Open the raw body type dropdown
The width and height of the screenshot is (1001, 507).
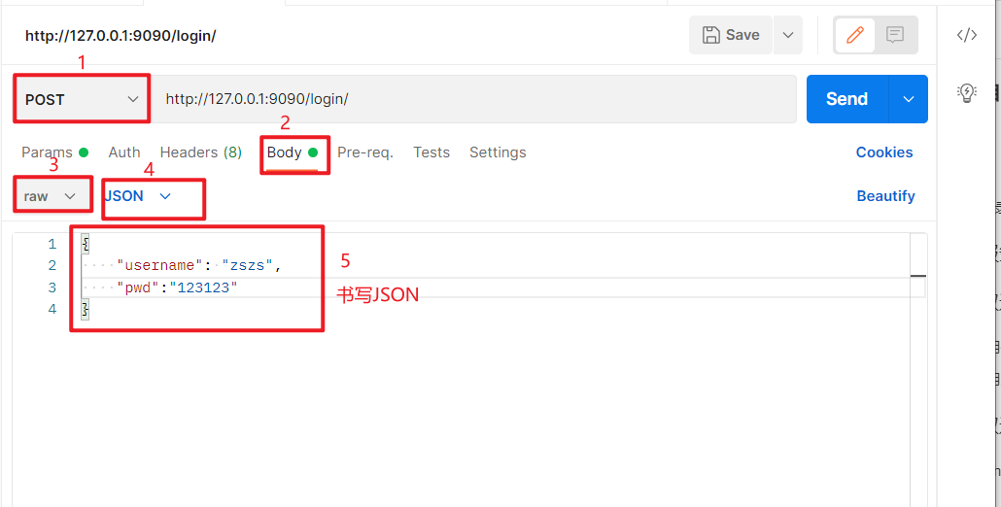51,196
